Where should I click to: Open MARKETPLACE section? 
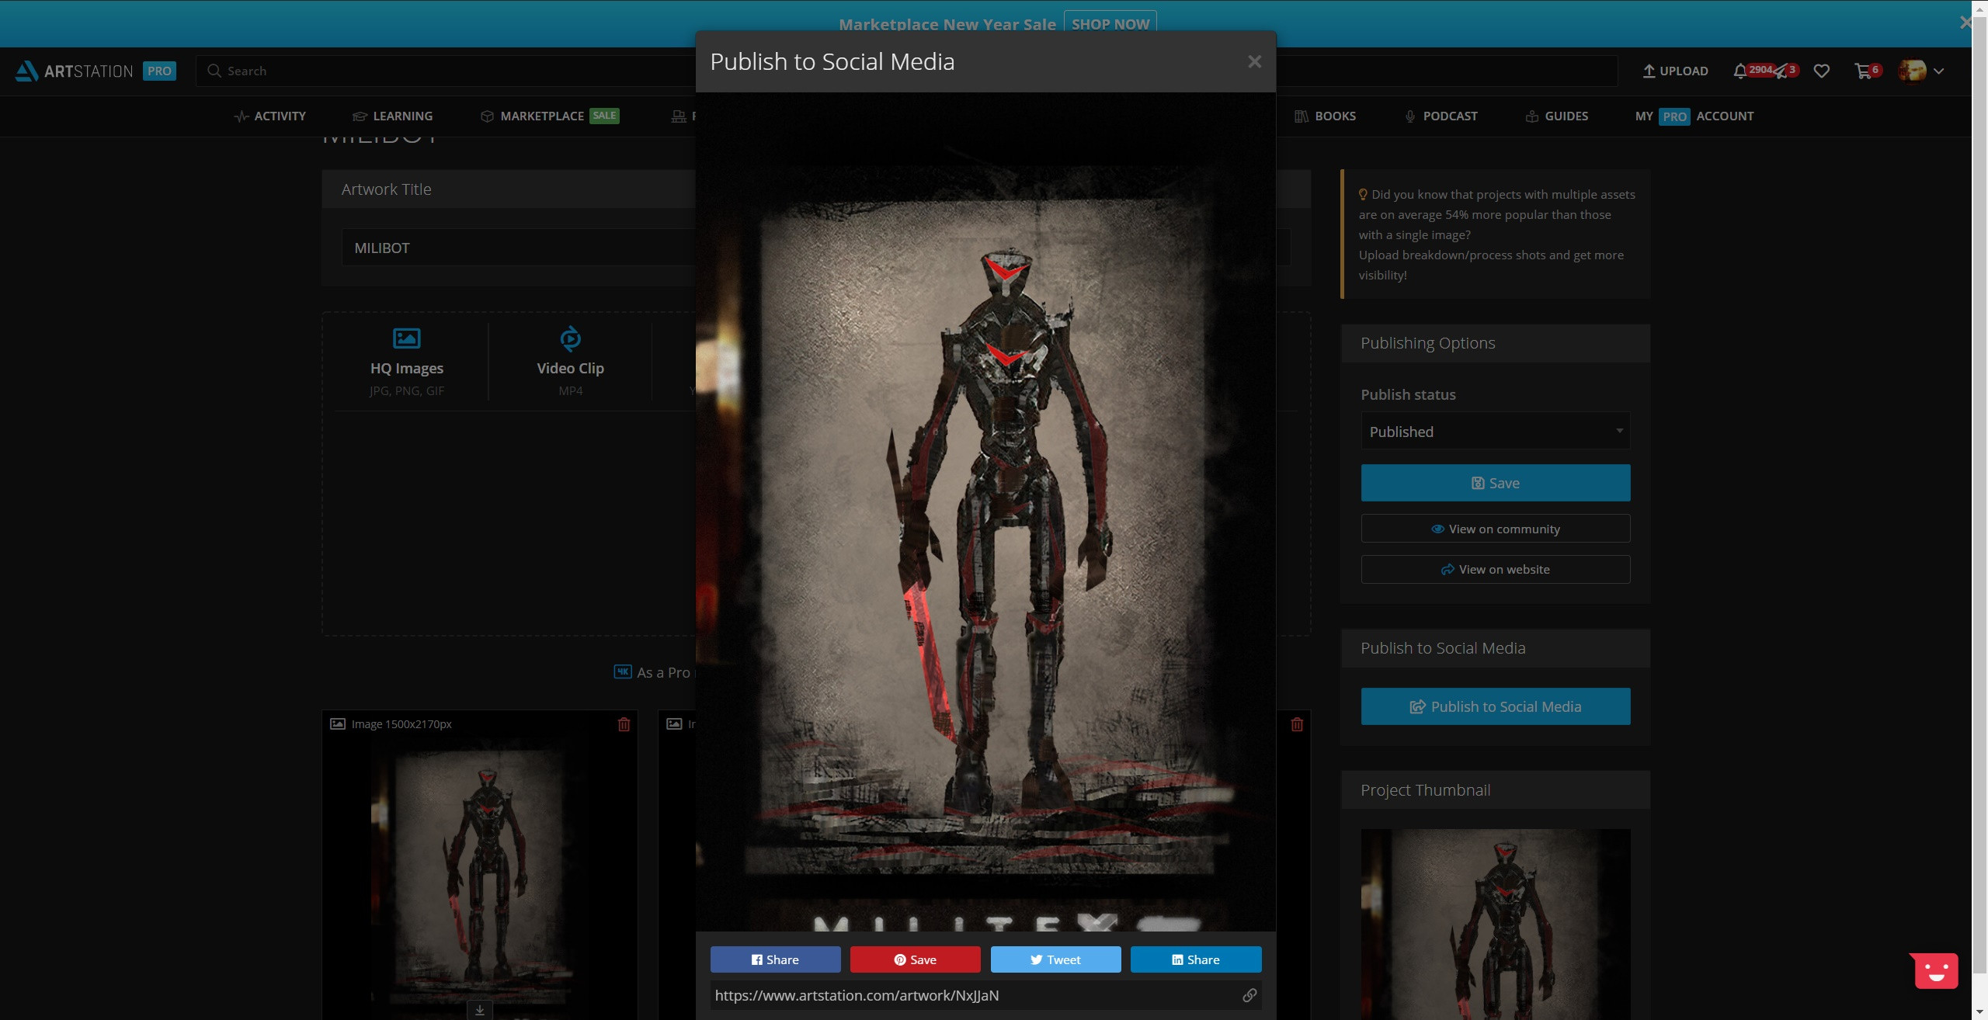532,116
